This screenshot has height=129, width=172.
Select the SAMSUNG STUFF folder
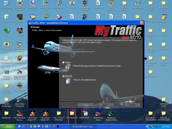tap(164, 102)
